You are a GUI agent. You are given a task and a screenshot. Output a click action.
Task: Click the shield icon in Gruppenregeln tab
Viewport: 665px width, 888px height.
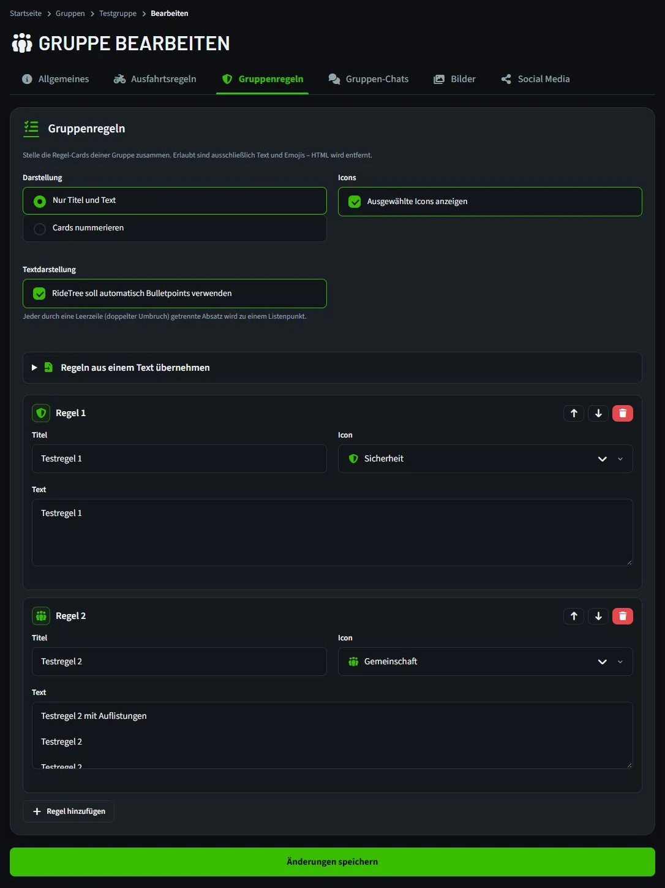(x=227, y=79)
